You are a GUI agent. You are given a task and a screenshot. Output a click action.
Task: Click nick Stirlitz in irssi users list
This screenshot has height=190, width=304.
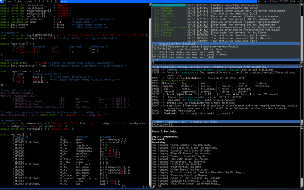244,89
